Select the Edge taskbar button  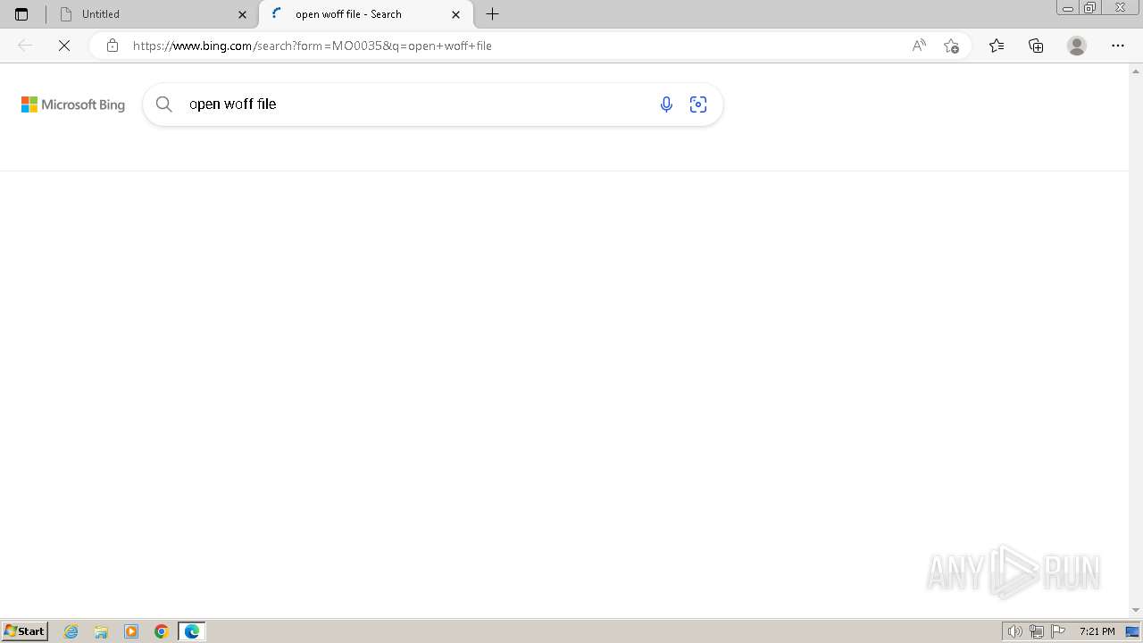[x=192, y=631]
